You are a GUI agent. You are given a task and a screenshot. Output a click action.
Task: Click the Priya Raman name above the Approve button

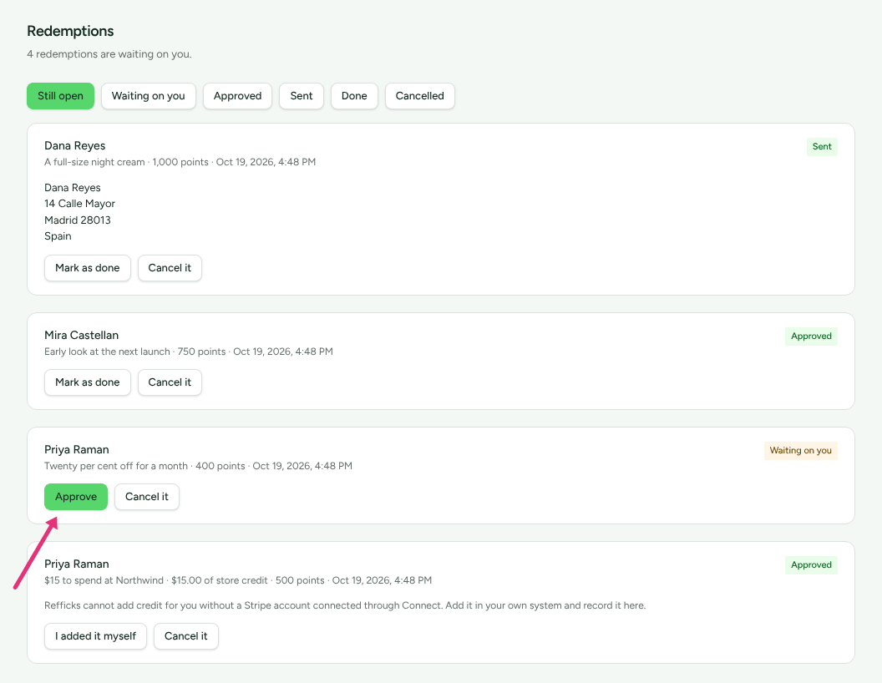coord(77,450)
